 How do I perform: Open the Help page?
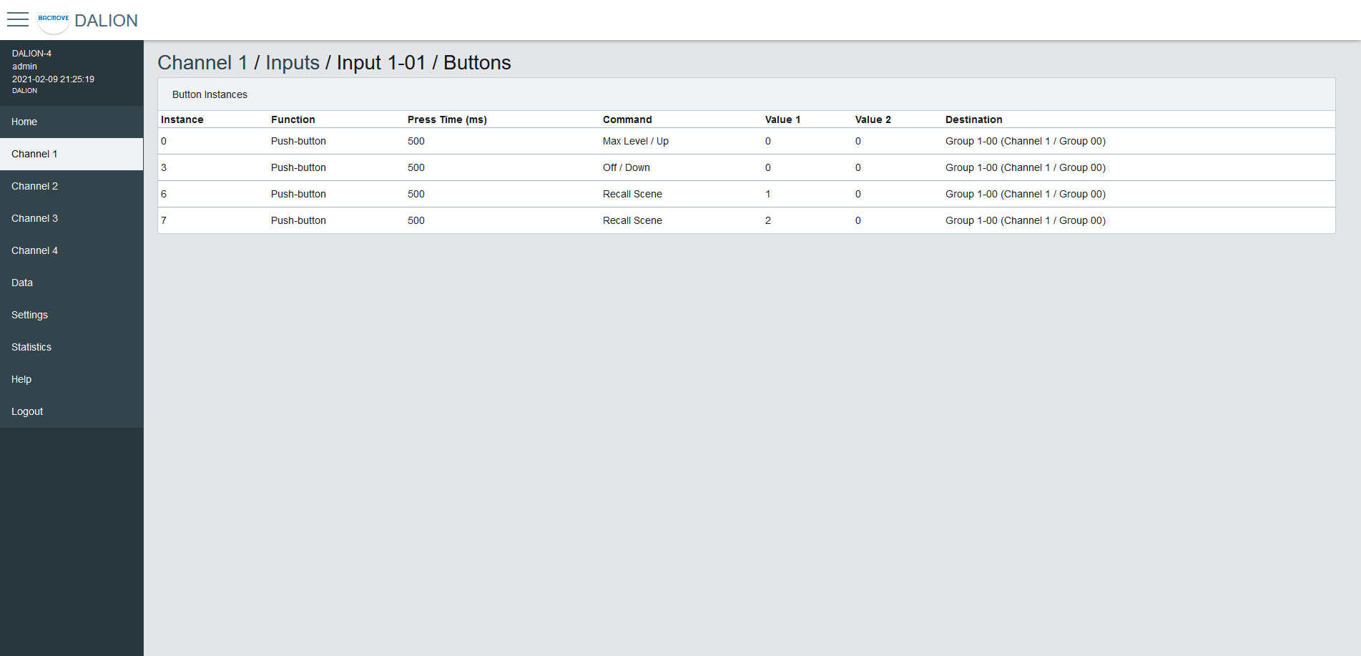click(21, 379)
